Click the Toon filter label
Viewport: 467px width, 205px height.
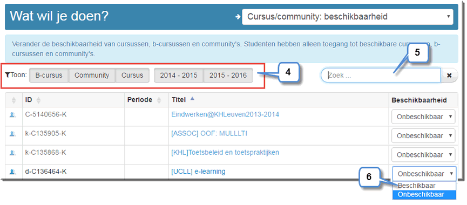pyautogui.click(x=16, y=75)
